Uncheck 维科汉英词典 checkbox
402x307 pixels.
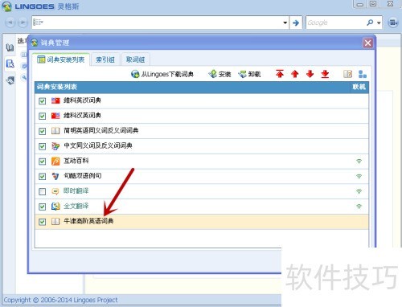tap(43, 116)
